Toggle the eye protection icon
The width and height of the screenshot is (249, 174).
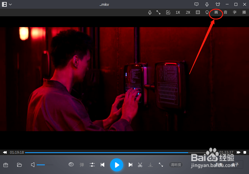pyautogui.click(x=71, y=164)
